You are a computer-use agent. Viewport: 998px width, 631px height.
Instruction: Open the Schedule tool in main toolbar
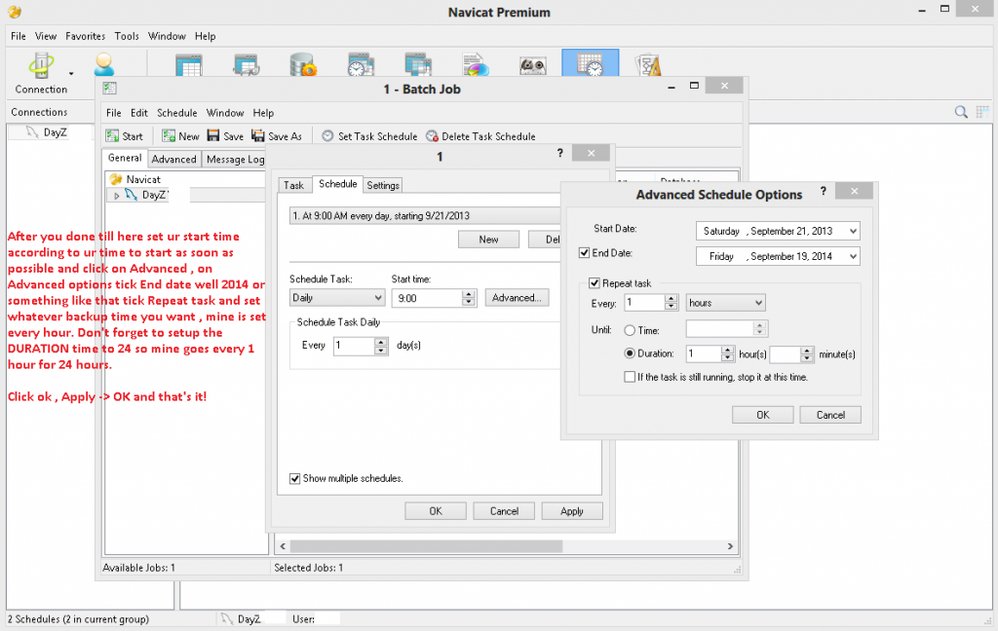point(590,64)
